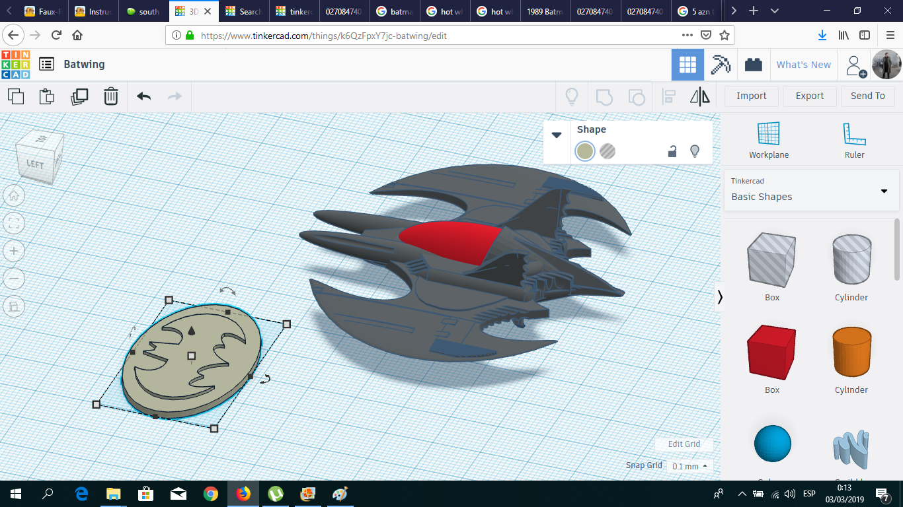Open the What's New link
Screen dimensions: 903x507
804,65
